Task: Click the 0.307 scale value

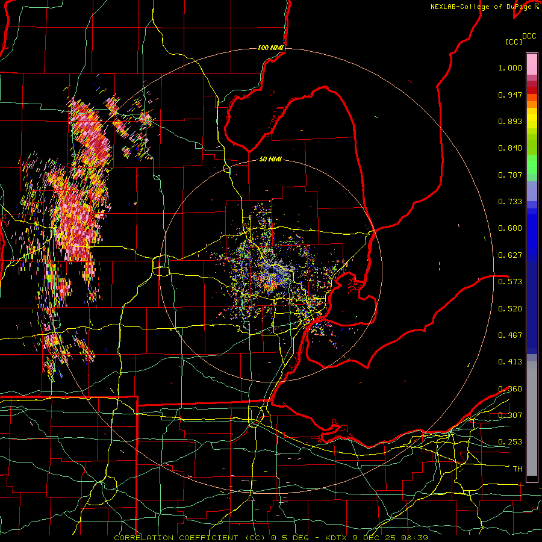Action: pyautogui.click(x=510, y=416)
